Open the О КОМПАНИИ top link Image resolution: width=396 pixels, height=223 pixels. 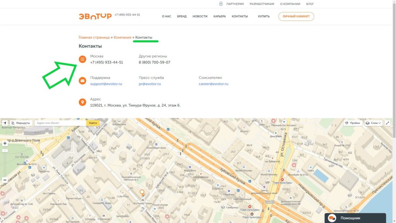290,4
